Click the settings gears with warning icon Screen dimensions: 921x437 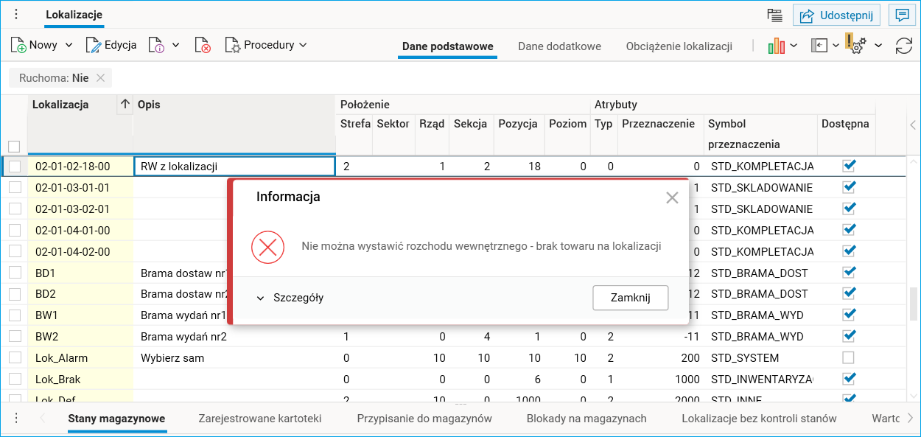(x=856, y=45)
